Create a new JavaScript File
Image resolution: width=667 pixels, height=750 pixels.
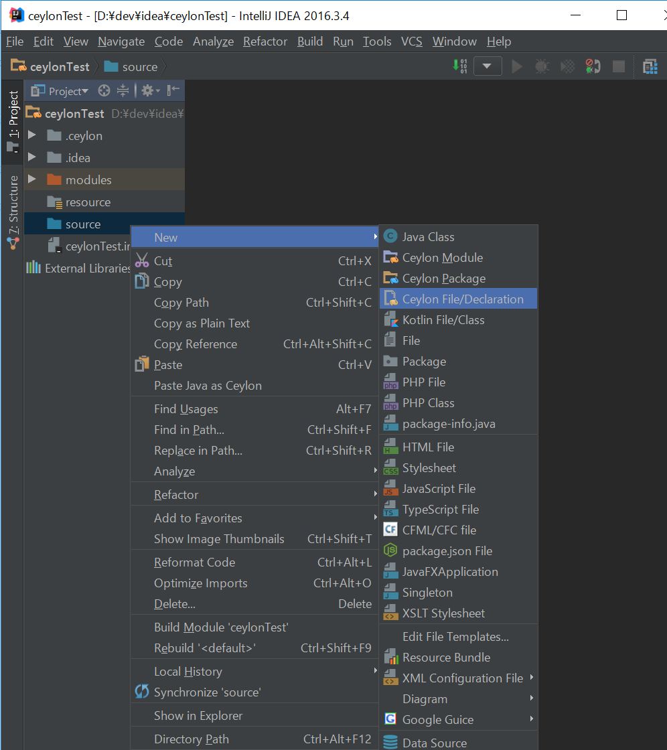[458, 489]
